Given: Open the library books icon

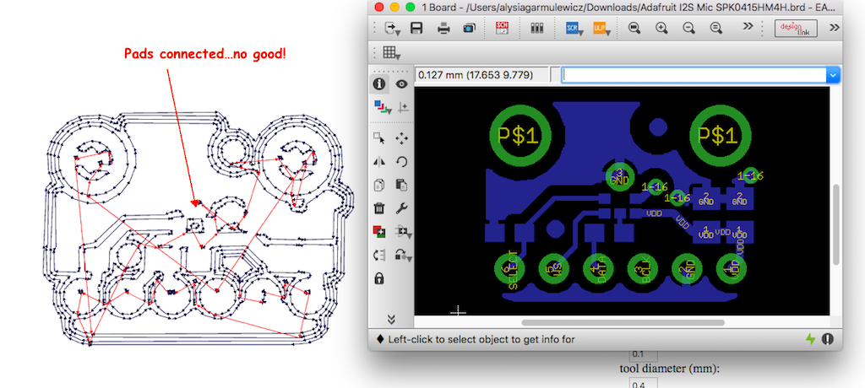Looking at the screenshot, I should [x=536, y=28].
